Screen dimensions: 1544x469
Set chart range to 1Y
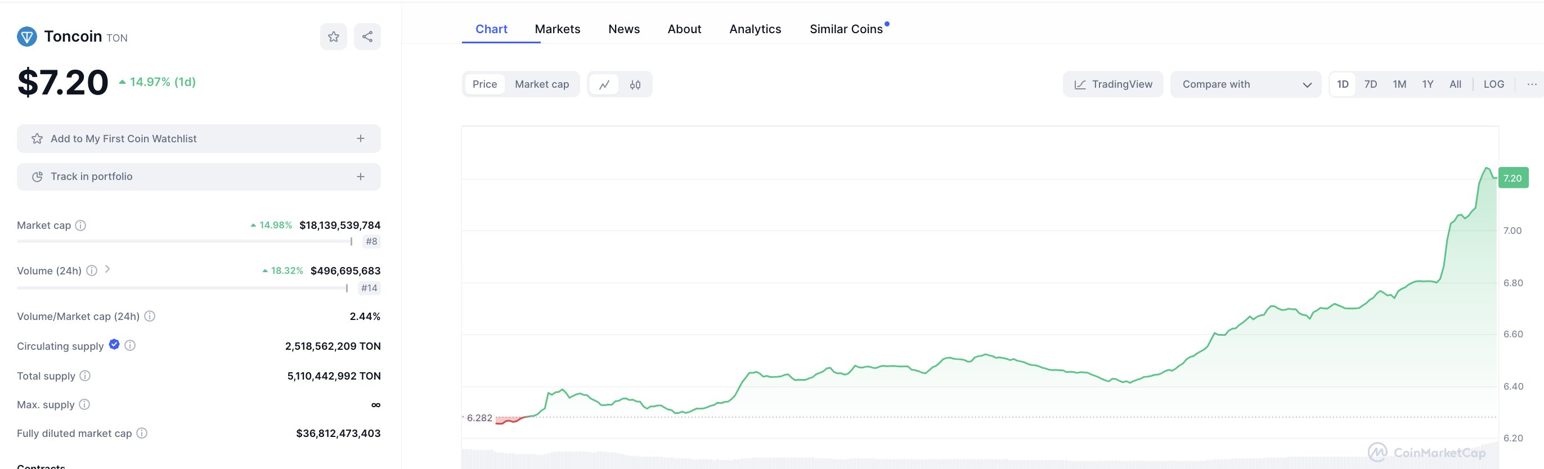click(x=1428, y=84)
